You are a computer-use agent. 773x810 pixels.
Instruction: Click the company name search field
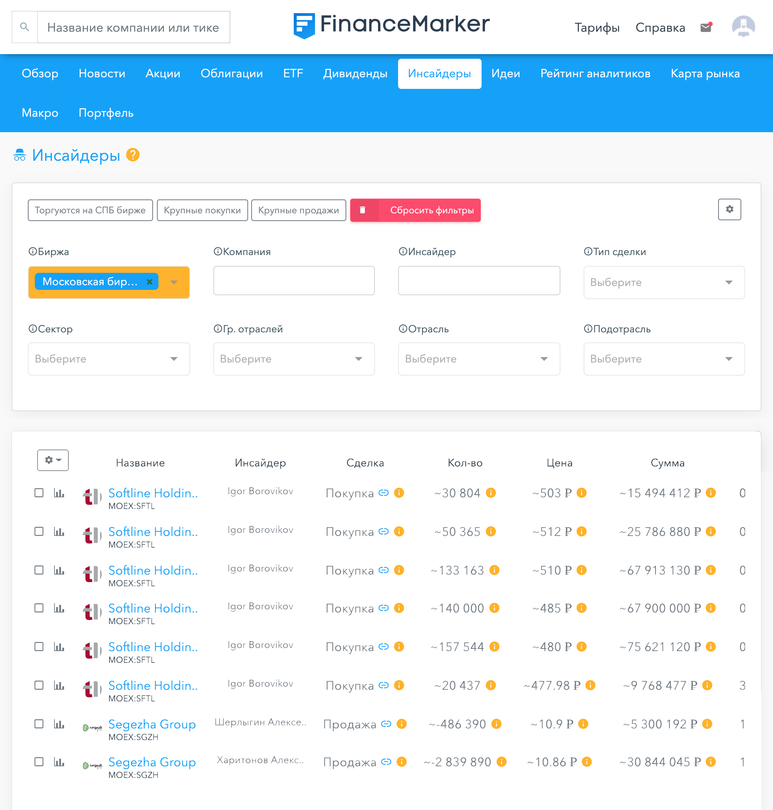[x=133, y=27]
